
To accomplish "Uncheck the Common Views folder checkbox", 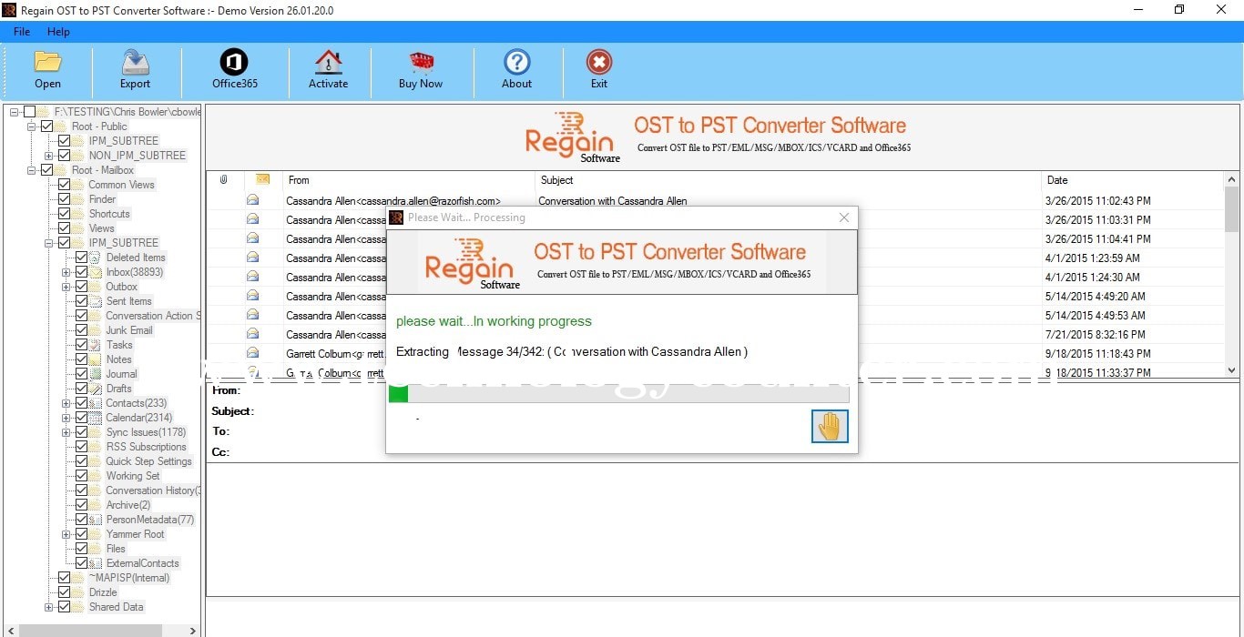I will (x=64, y=185).
